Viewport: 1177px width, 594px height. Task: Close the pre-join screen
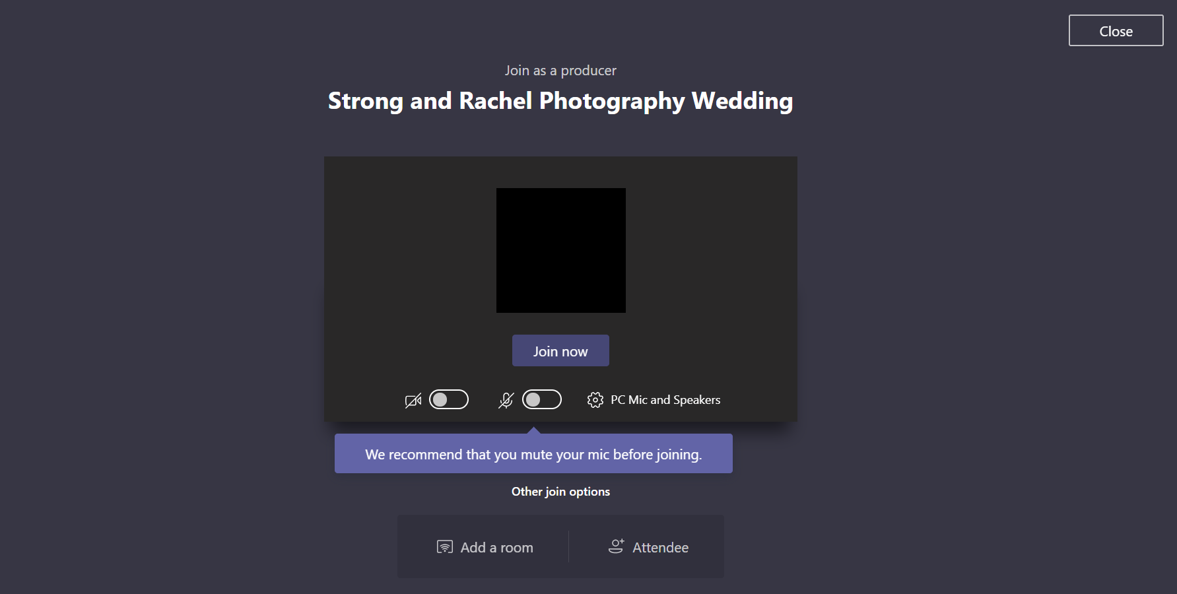pos(1116,30)
